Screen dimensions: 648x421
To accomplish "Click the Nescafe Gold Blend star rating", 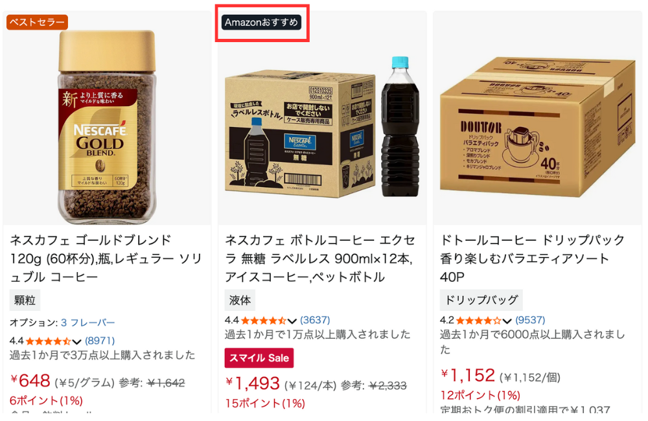I will pos(48,341).
